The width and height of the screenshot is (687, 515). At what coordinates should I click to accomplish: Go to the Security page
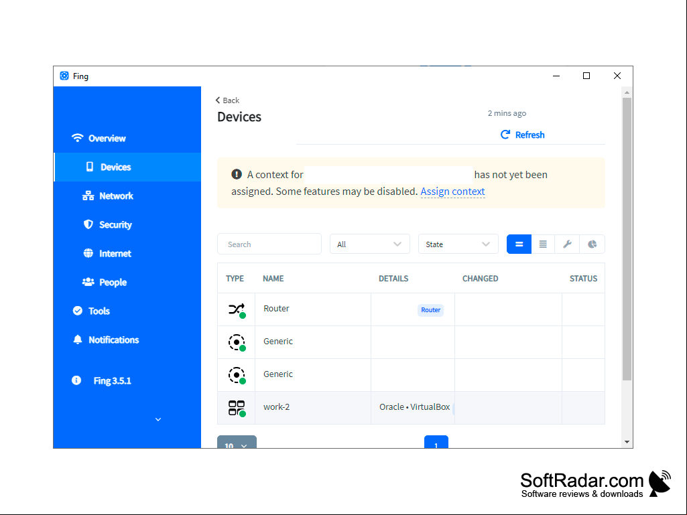tap(115, 224)
